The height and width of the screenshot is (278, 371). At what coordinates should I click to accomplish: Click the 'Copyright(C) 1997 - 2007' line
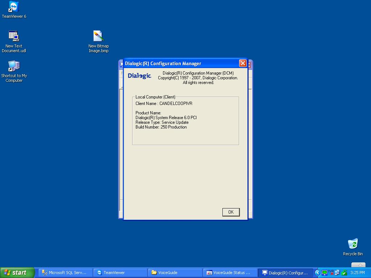198,78
